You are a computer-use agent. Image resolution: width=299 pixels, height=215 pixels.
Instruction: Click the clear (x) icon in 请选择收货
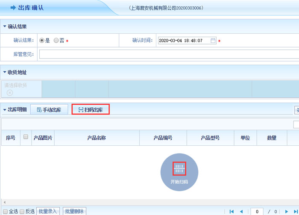(10, 92)
